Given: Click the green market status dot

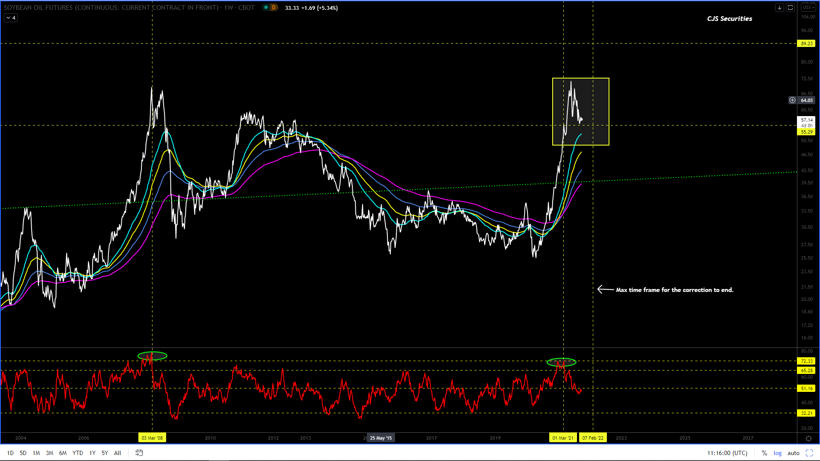Looking at the screenshot, I should [266, 8].
